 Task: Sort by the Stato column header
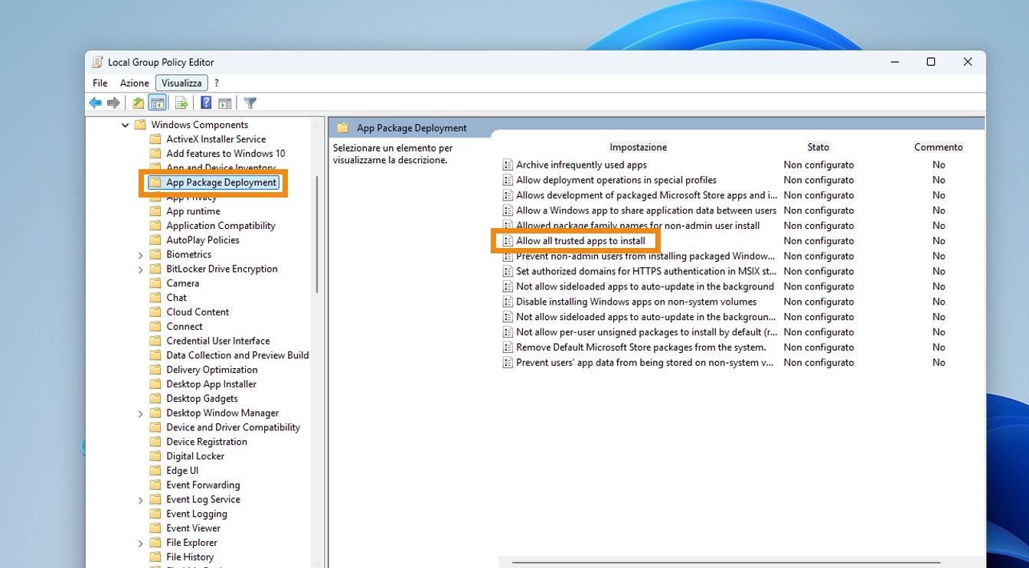tap(818, 147)
